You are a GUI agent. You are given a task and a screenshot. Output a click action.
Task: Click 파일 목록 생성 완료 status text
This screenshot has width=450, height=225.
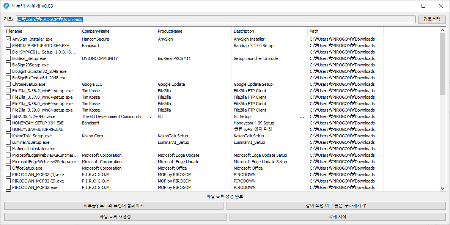[225, 197]
